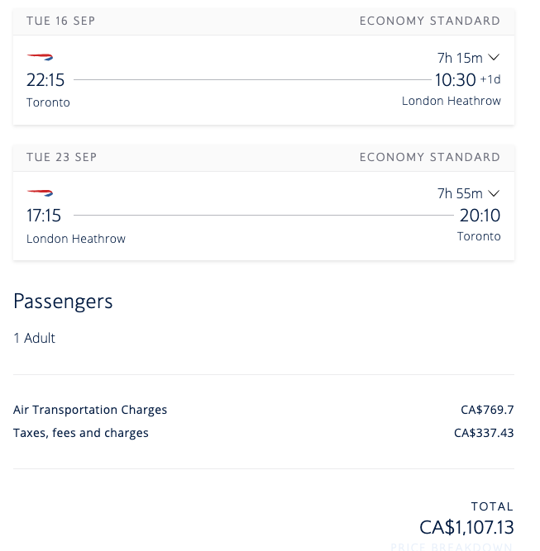Select the TUE 23 SEP date header

click(x=61, y=157)
